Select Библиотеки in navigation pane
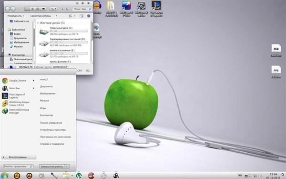286x179 pixels. click(x=17, y=30)
